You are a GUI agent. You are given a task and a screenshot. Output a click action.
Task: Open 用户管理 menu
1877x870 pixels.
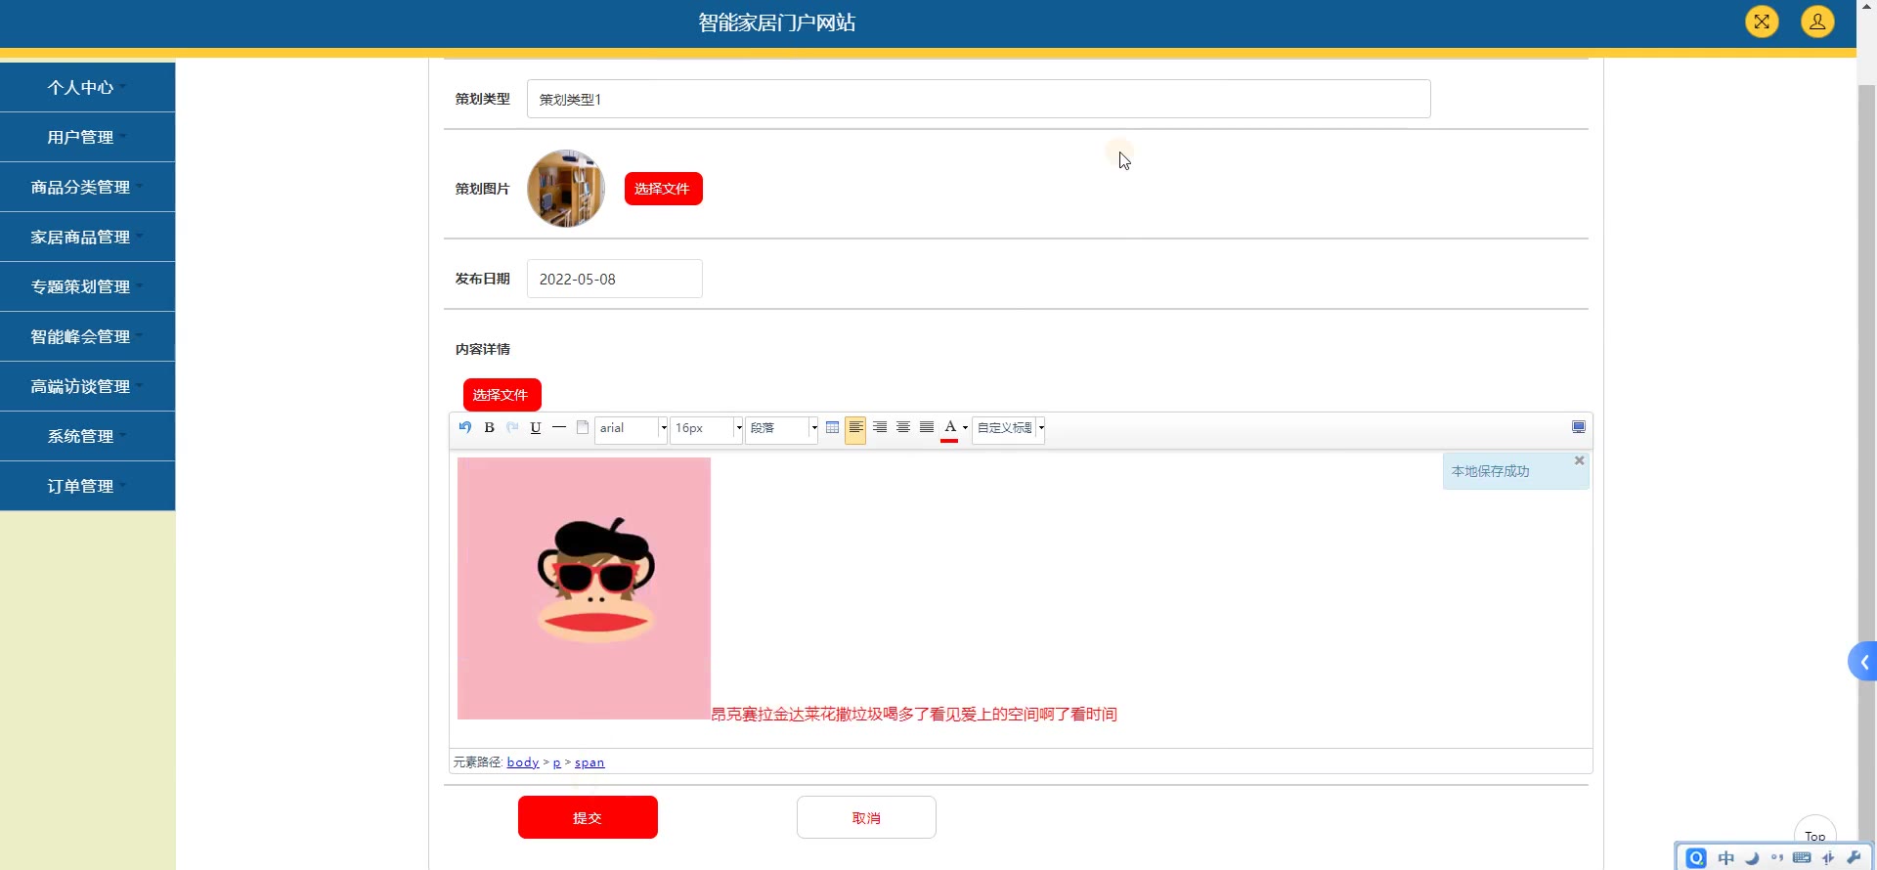(x=88, y=137)
